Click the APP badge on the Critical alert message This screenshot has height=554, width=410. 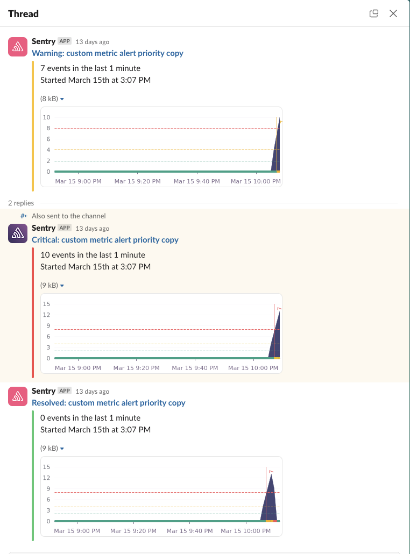[x=64, y=228]
